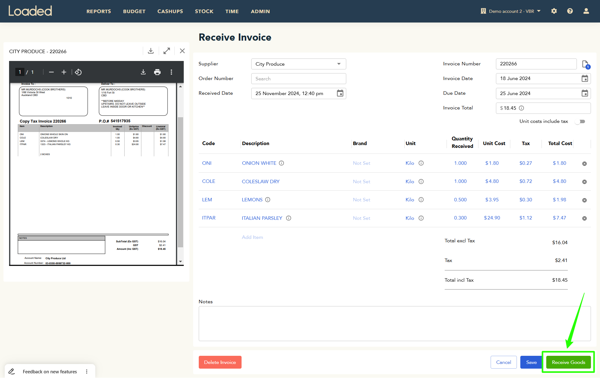Click the Invoice Total $18.45 field
600x378 pixels.
click(543, 108)
